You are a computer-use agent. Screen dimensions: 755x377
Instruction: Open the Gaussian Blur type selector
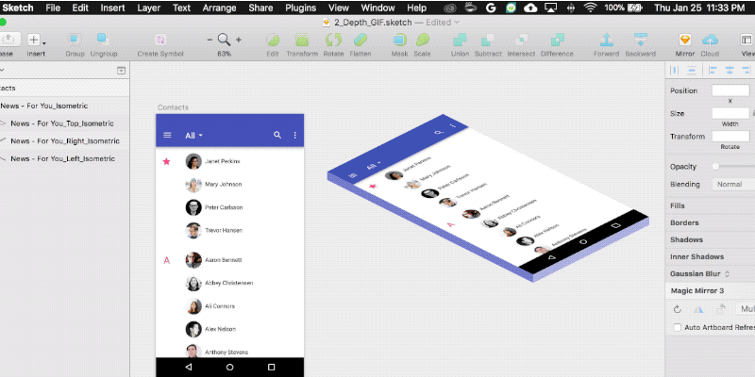click(727, 273)
